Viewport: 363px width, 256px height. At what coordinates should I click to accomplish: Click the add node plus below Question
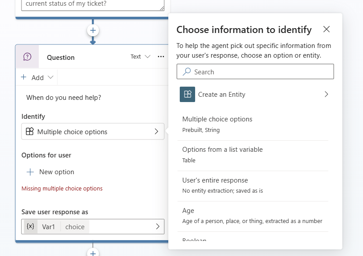coord(93,253)
